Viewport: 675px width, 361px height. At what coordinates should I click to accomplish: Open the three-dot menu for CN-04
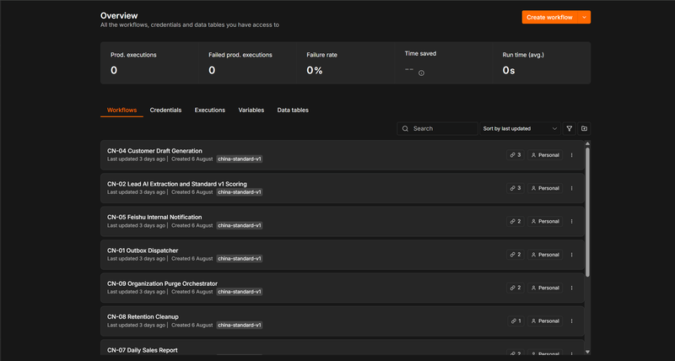[572, 155]
